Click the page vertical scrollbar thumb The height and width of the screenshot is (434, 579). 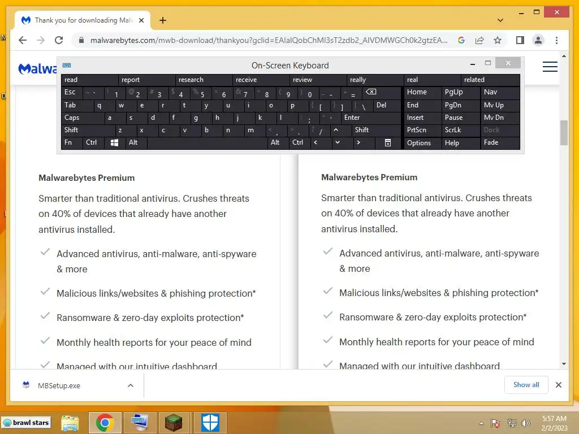[x=564, y=132]
